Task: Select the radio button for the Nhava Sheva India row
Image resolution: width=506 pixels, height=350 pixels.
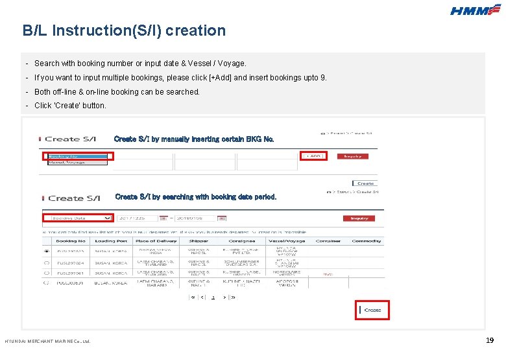Action: [x=47, y=251]
